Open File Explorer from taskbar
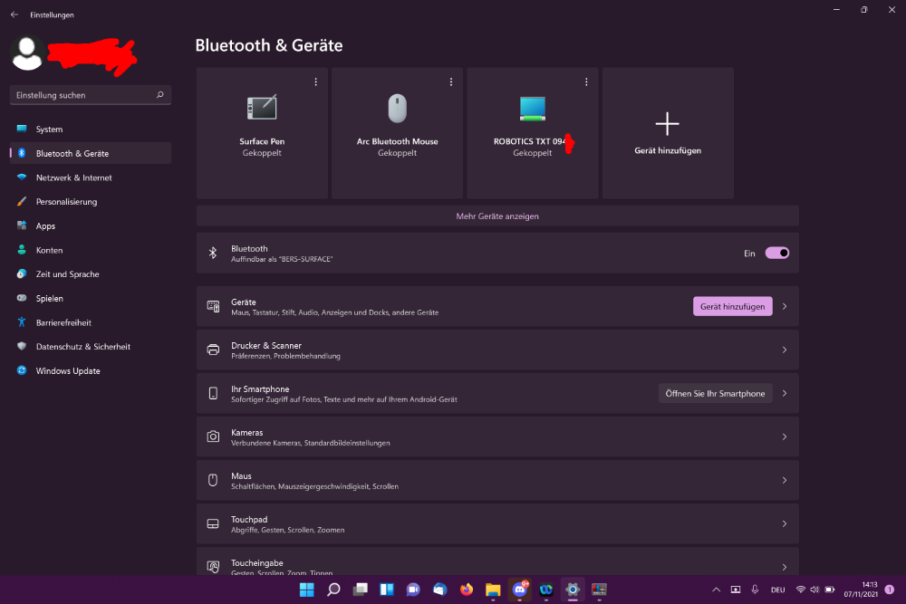The height and width of the screenshot is (604, 906). click(493, 590)
